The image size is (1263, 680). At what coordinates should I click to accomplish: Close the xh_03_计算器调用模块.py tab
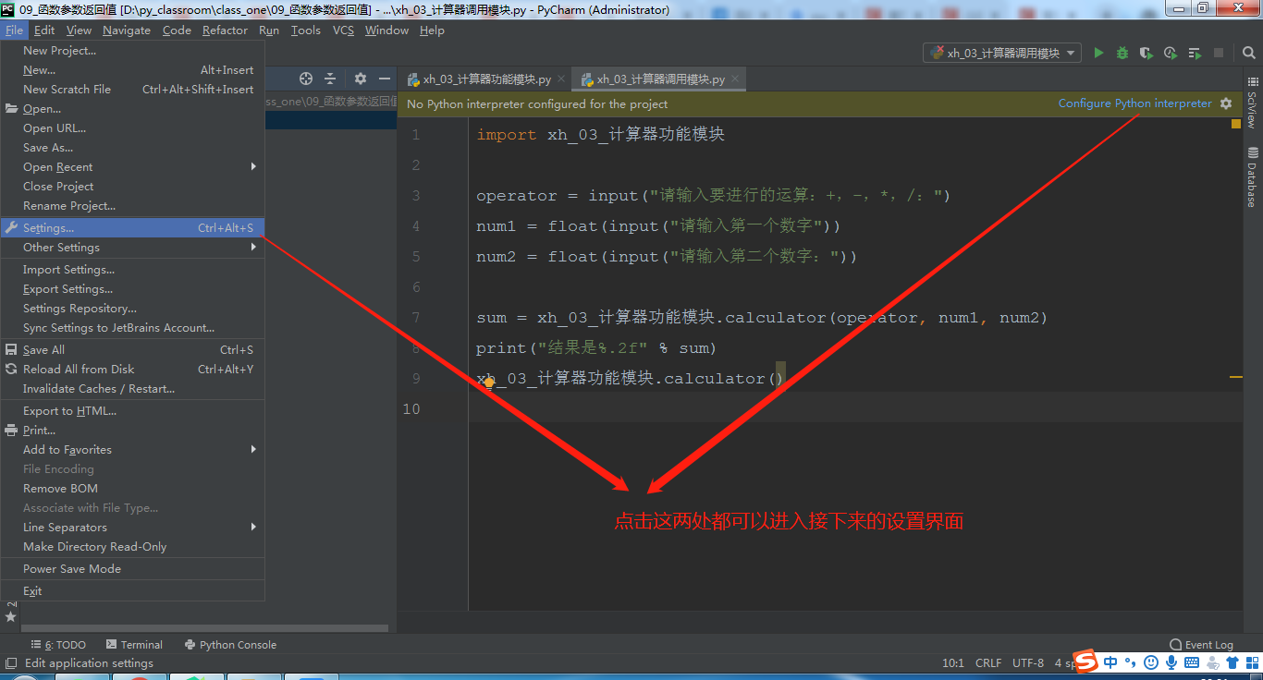[735, 79]
